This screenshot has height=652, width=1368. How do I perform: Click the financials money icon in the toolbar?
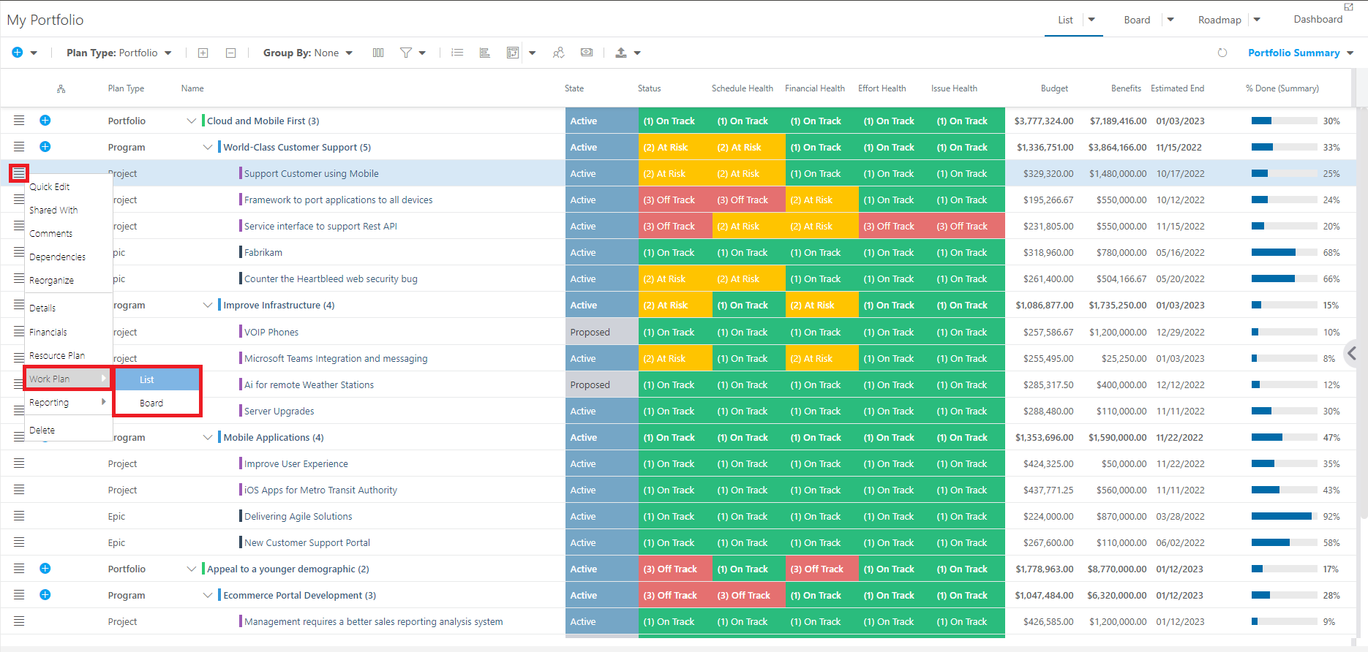[x=587, y=53]
